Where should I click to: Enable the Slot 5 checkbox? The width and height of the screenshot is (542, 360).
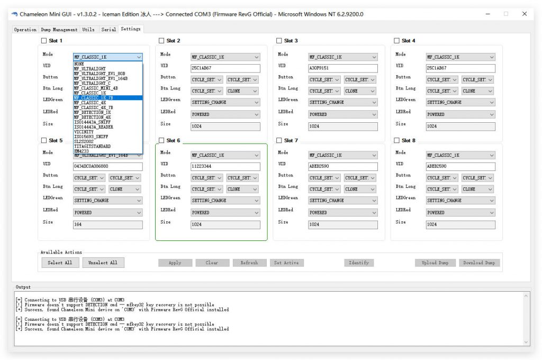coord(43,140)
